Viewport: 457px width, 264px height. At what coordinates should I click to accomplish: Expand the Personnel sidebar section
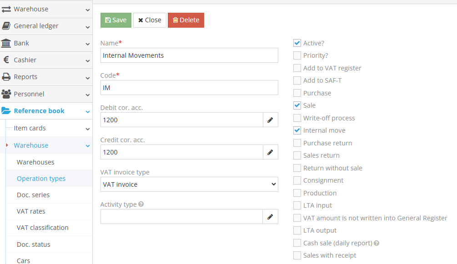(46, 94)
